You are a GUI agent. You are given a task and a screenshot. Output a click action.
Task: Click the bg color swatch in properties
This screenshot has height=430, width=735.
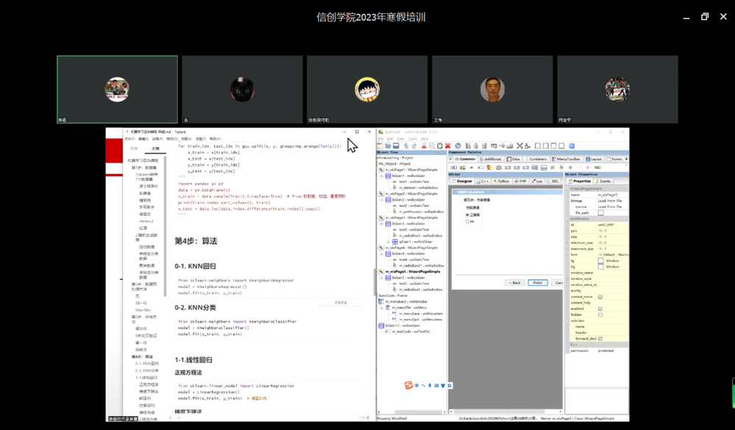coord(600,267)
